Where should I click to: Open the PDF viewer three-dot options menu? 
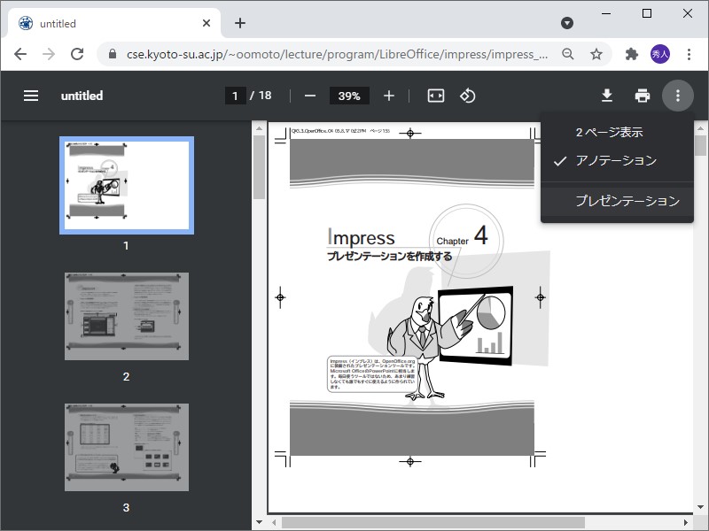click(x=678, y=95)
